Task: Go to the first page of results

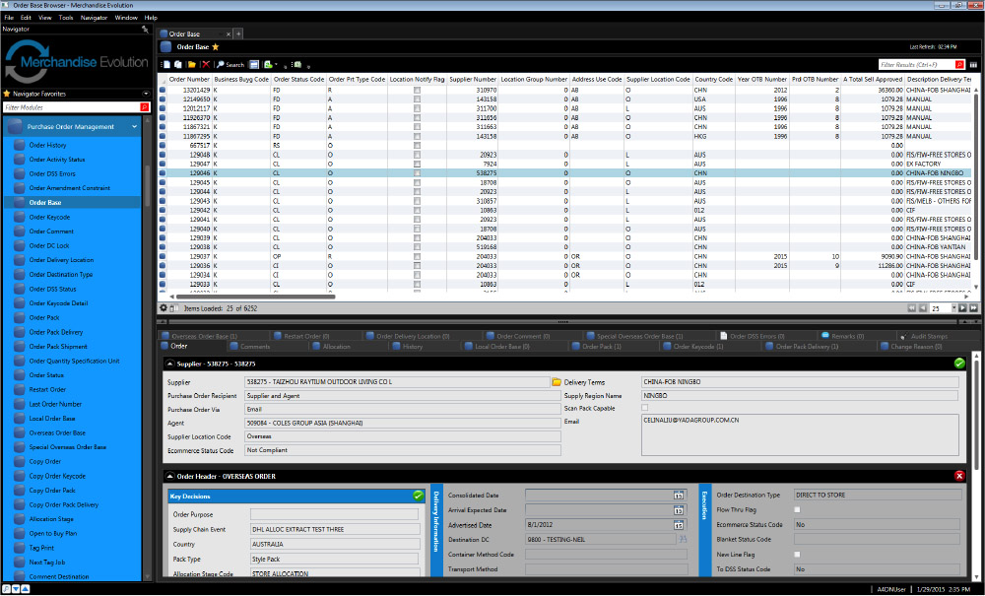Action: click(x=911, y=308)
